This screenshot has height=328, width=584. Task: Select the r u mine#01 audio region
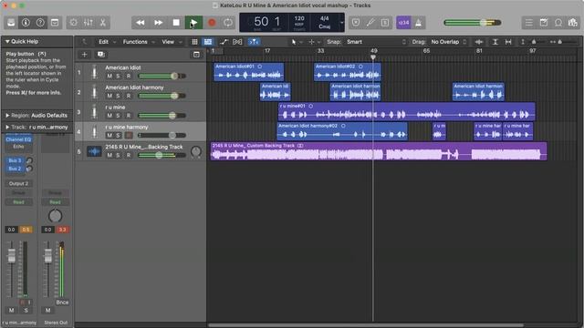(x=406, y=111)
